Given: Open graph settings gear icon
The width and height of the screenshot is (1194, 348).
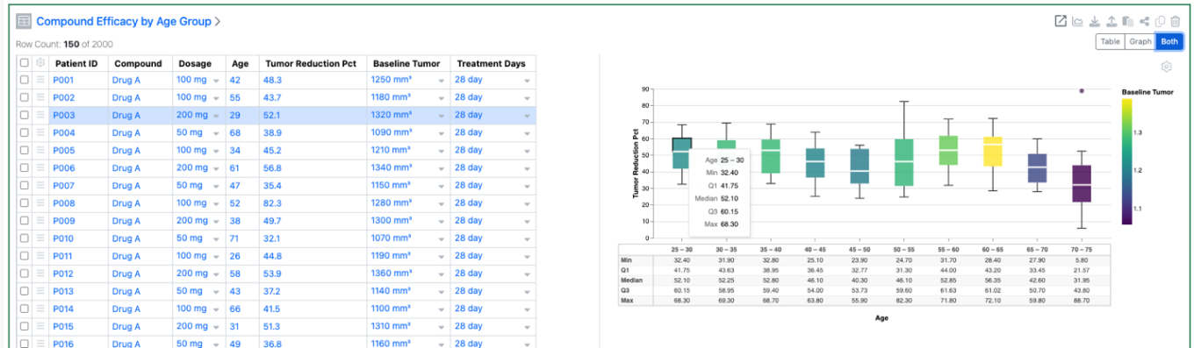Looking at the screenshot, I should coord(1166,67).
